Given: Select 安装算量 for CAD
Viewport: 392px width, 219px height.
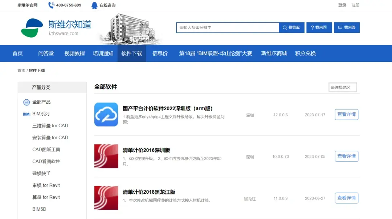Looking at the screenshot, I should point(50,138).
